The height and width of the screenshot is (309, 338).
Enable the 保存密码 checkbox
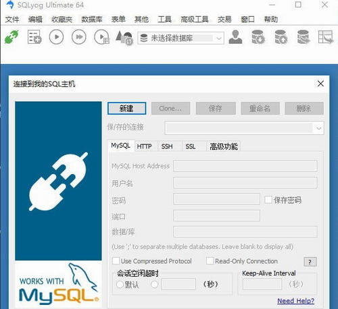click(x=268, y=200)
